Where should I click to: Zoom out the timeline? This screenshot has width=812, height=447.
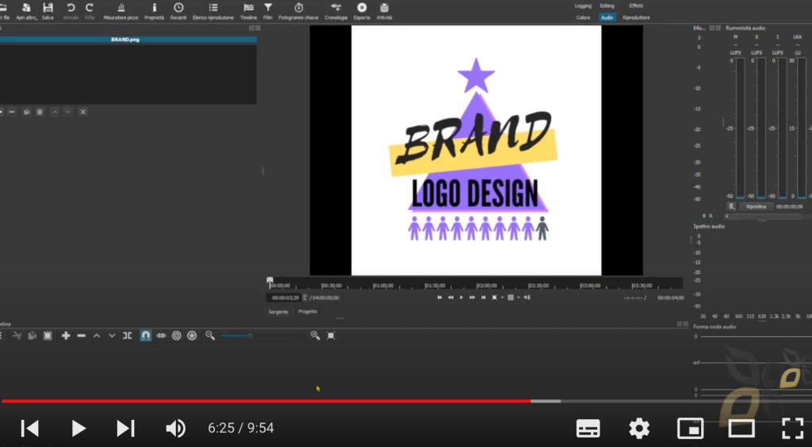(x=209, y=336)
